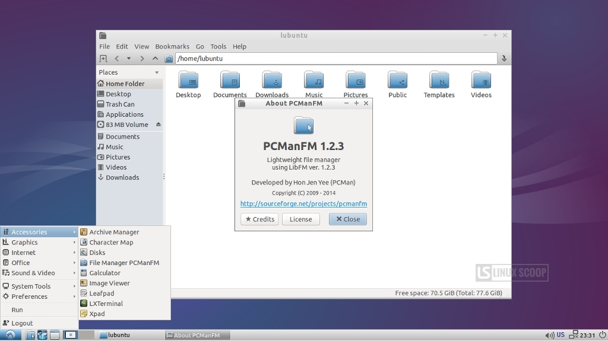This screenshot has width=608, height=341.
Task: Expand the System Tools category
Action: (39, 286)
